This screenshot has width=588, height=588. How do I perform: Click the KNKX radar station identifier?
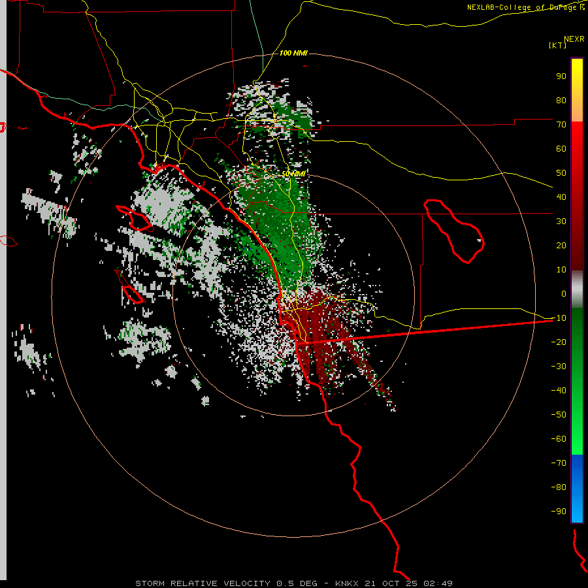click(347, 583)
